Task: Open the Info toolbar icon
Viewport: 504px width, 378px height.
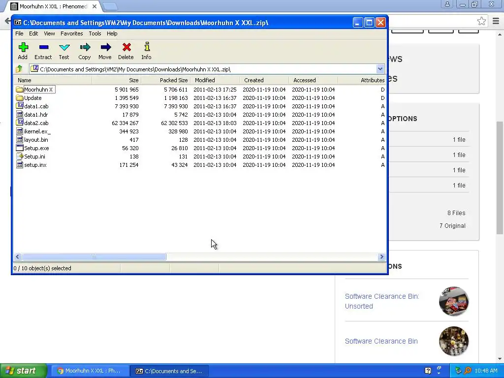Action: point(147,47)
